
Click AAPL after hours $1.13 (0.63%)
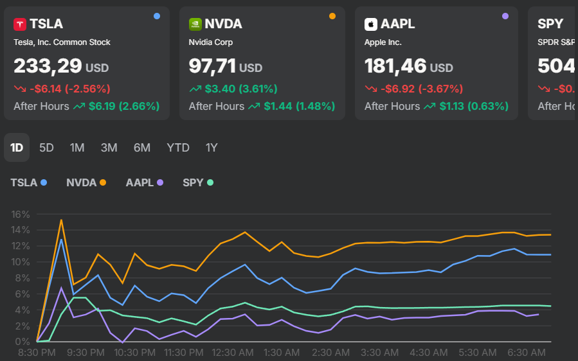(x=474, y=107)
